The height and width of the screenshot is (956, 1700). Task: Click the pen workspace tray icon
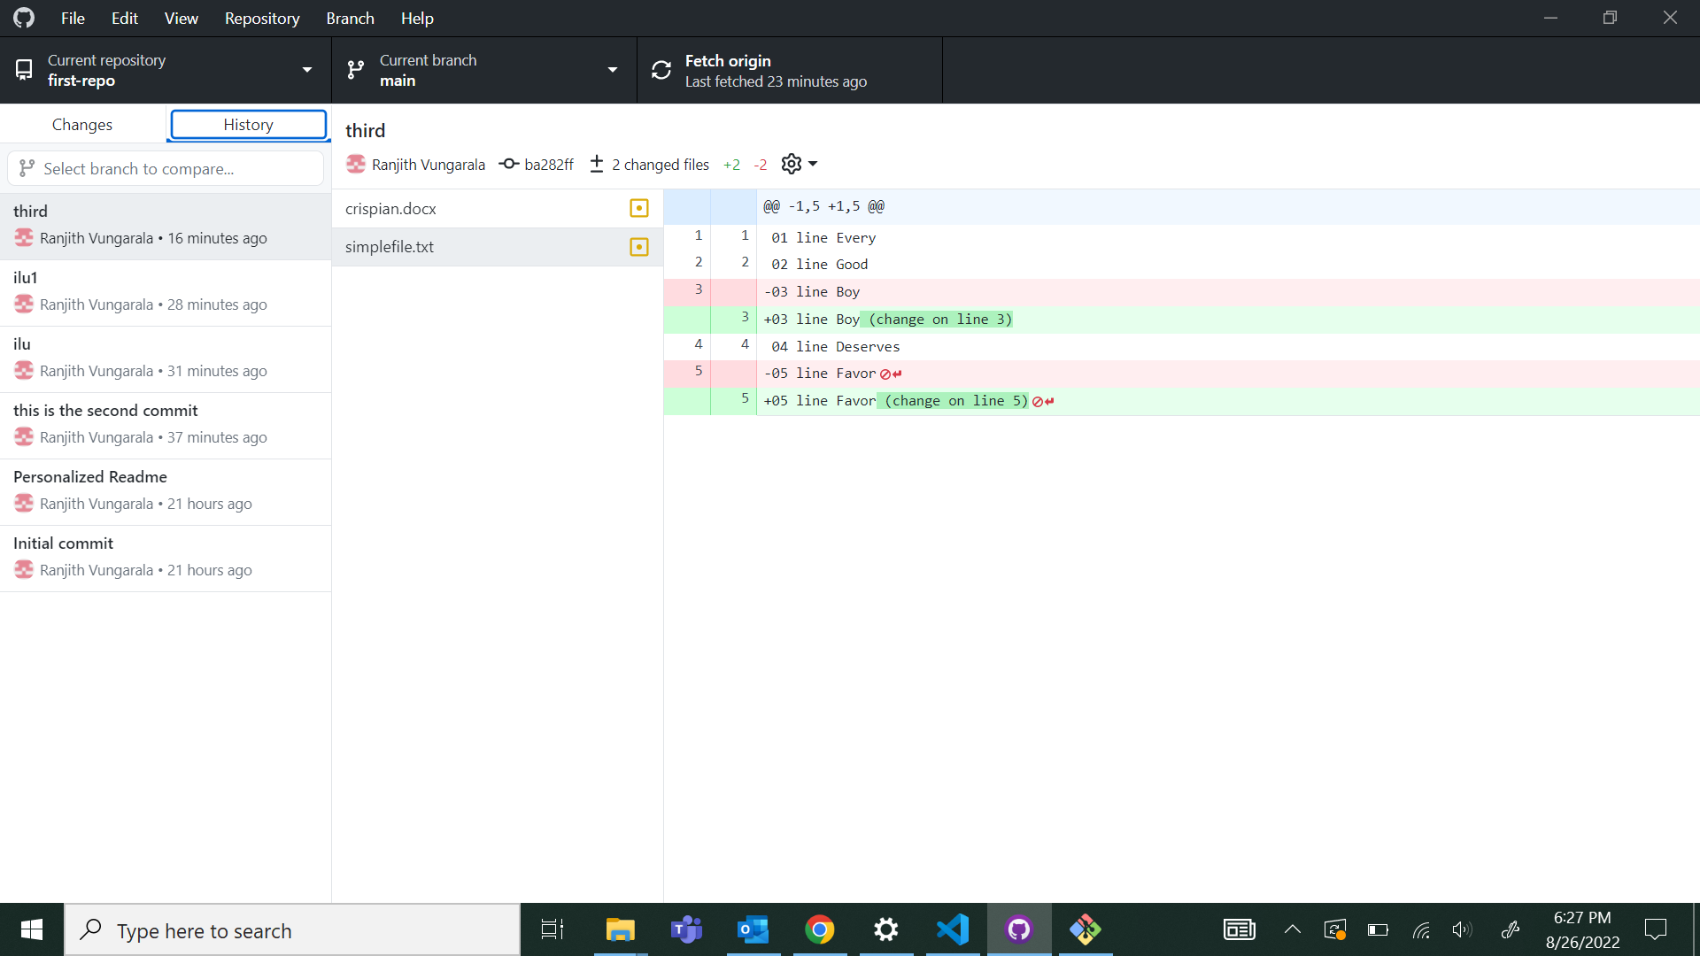tap(1511, 929)
